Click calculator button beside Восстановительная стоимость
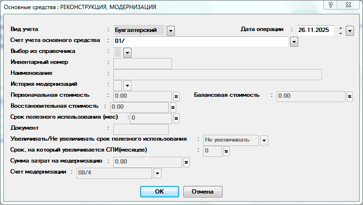Viewport: 363px width, 205px height. [x=173, y=107]
